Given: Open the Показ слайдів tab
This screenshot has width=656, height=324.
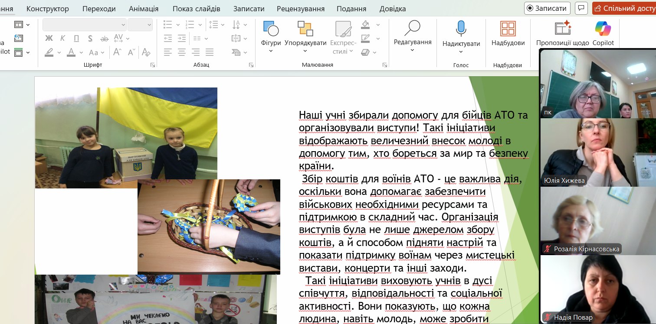Looking at the screenshot, I should point(196,9).
